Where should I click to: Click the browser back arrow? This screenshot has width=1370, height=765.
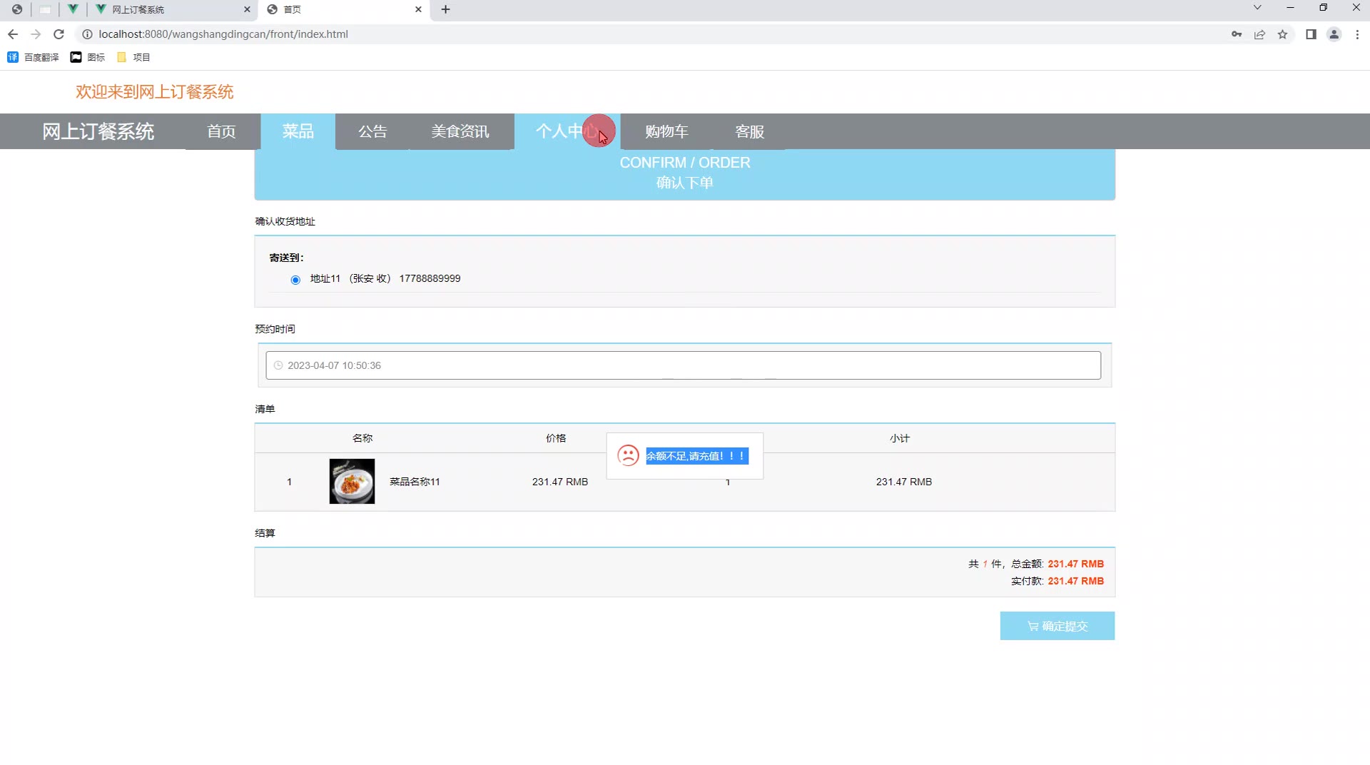[x=13, y=34]
